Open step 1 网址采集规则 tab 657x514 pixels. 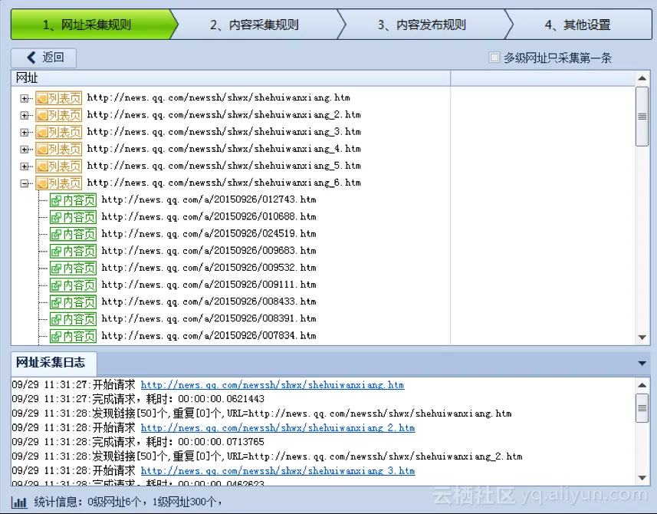coord(91,25)
